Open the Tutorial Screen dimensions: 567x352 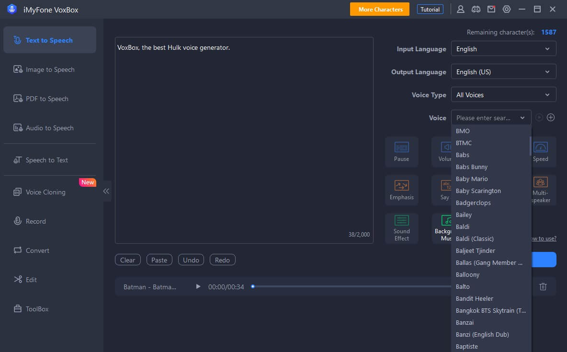click(x=430, y=10)
